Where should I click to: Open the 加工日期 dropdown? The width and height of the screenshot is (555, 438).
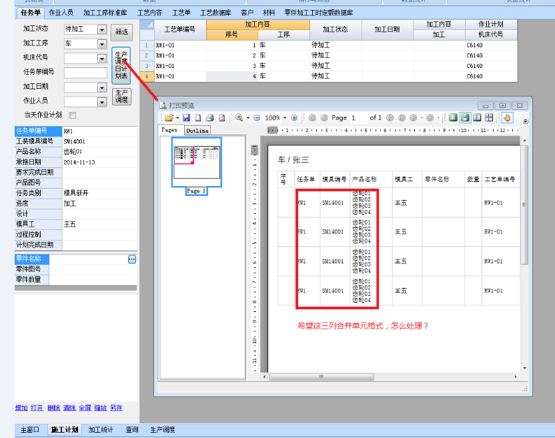pos(102,87)
